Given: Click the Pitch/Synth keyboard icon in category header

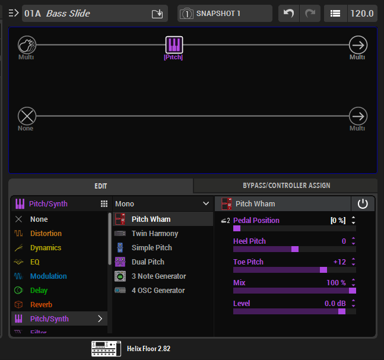Looking at the screenshot, I should pyautogui.click(x=20, y=203).
